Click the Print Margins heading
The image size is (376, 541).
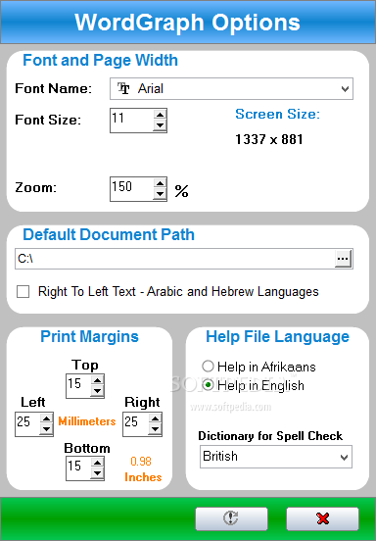click(90, 336)
